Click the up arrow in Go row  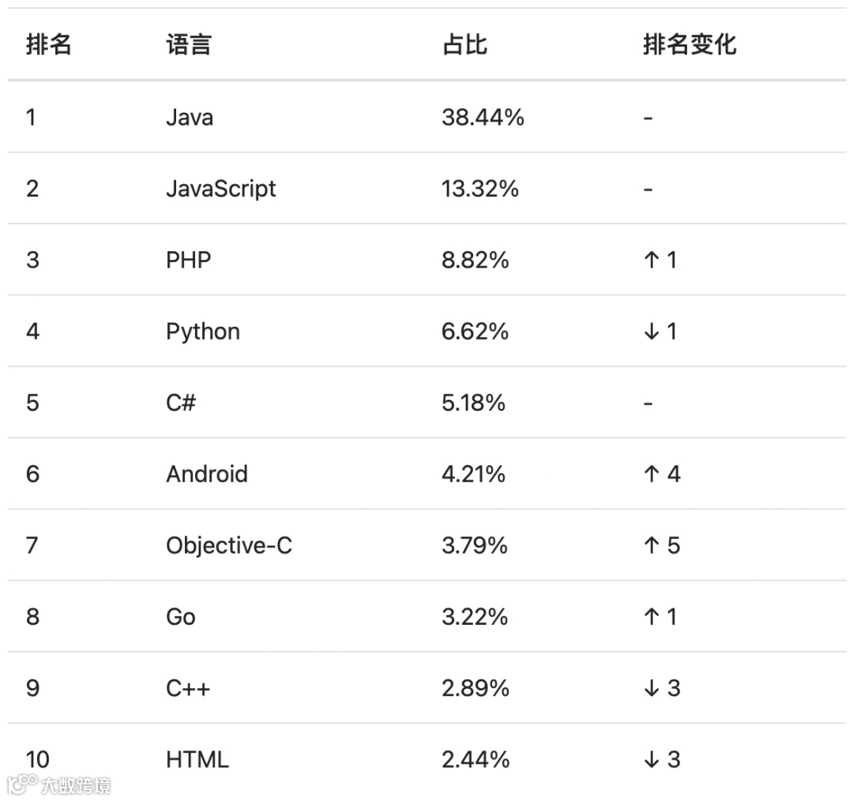(x=651, y=616)
